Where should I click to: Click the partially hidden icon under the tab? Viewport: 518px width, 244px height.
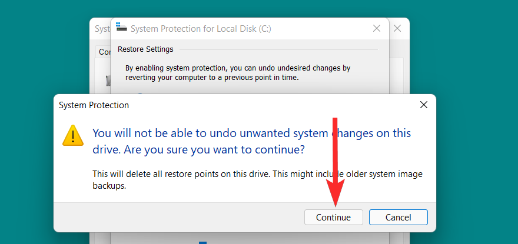[x=108, y=81]
